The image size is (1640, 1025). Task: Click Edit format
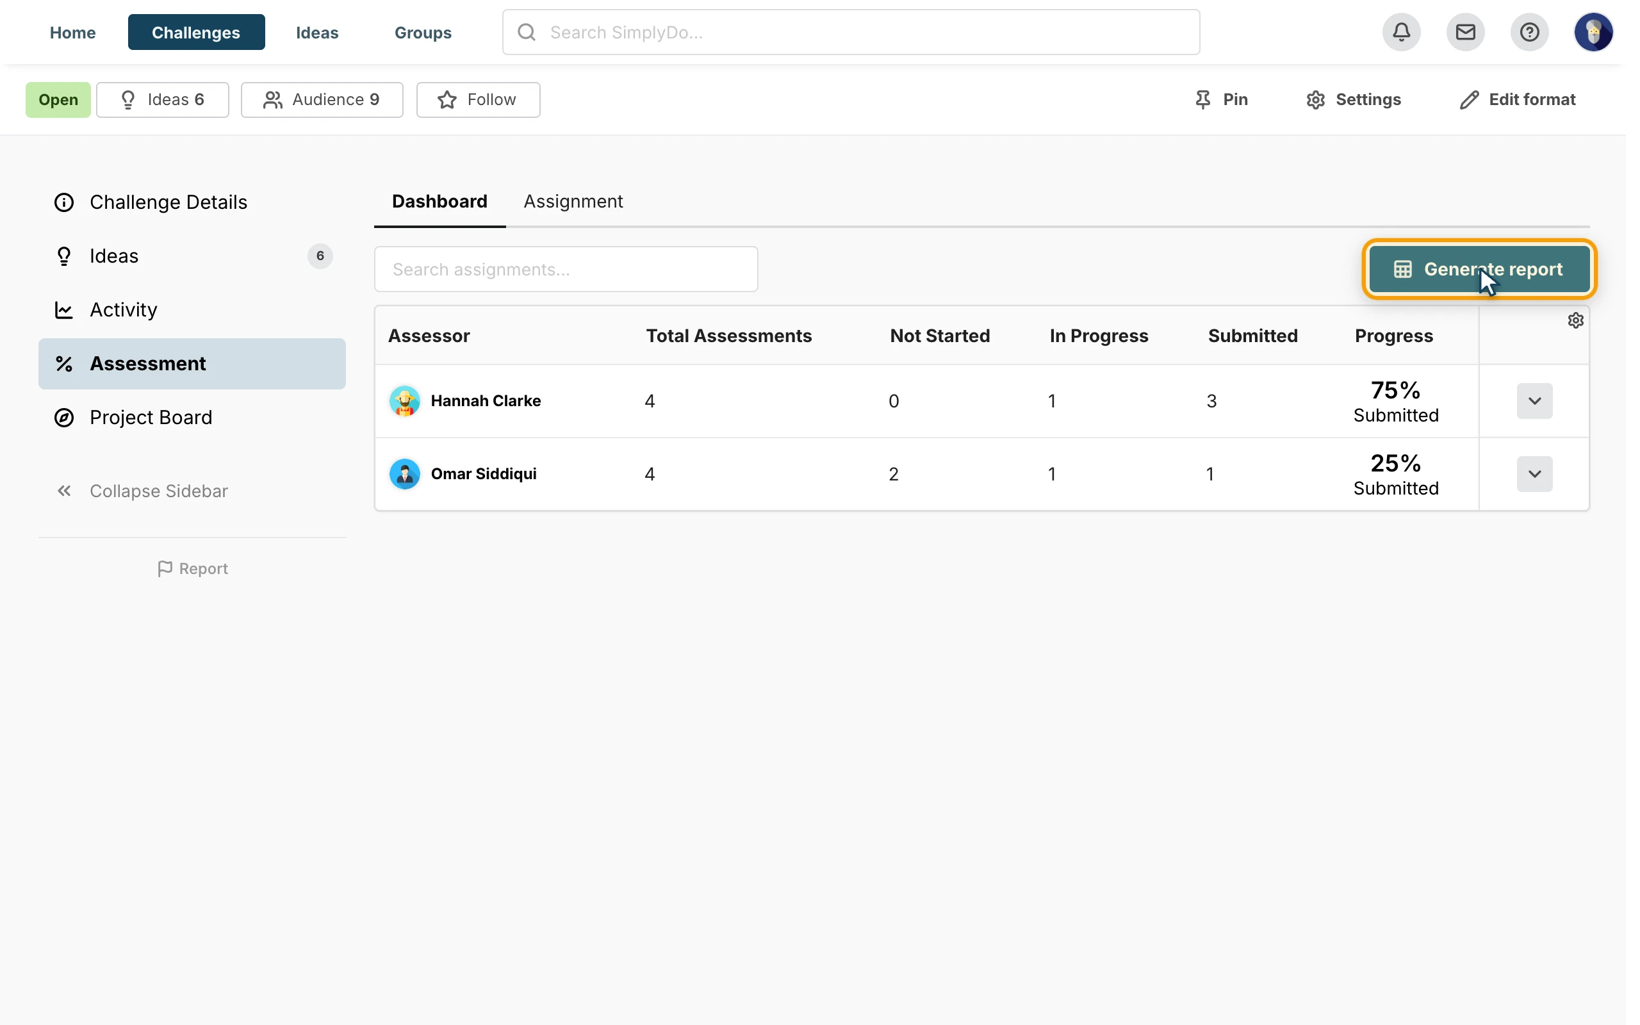coord(1518,100)
